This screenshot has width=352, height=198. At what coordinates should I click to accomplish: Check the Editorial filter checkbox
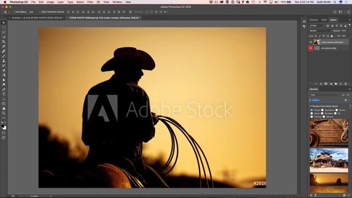324,117
